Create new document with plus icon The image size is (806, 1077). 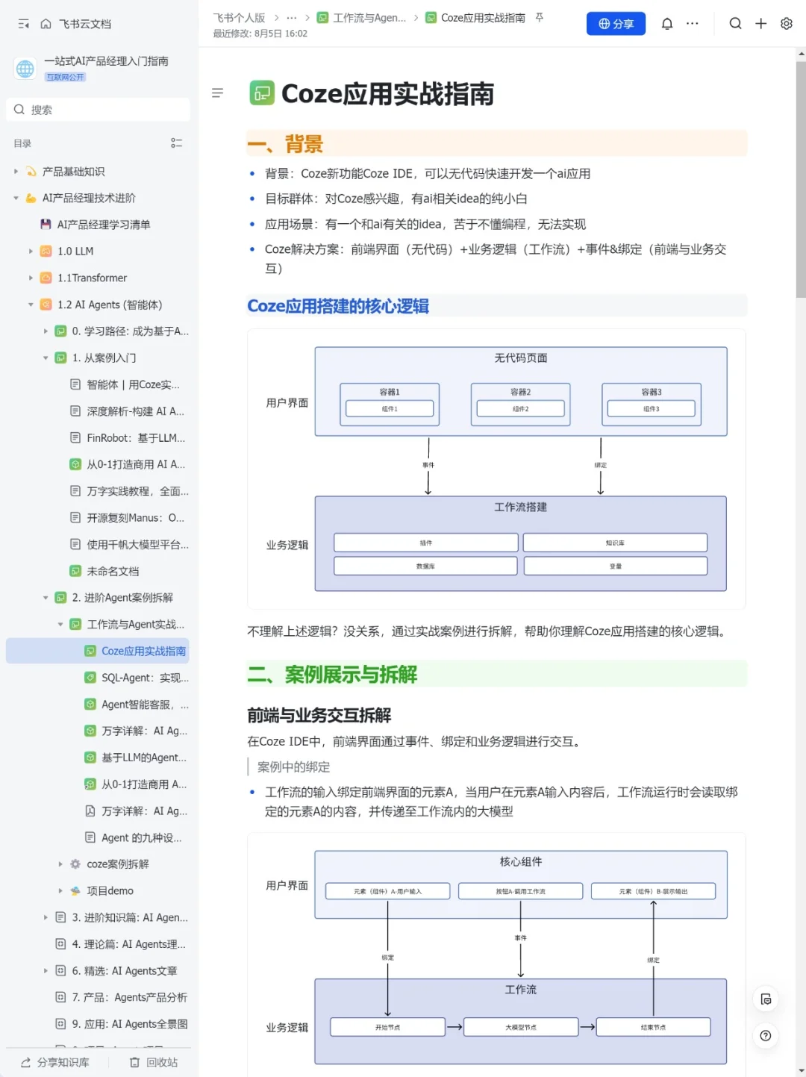[x=760, y=23]
